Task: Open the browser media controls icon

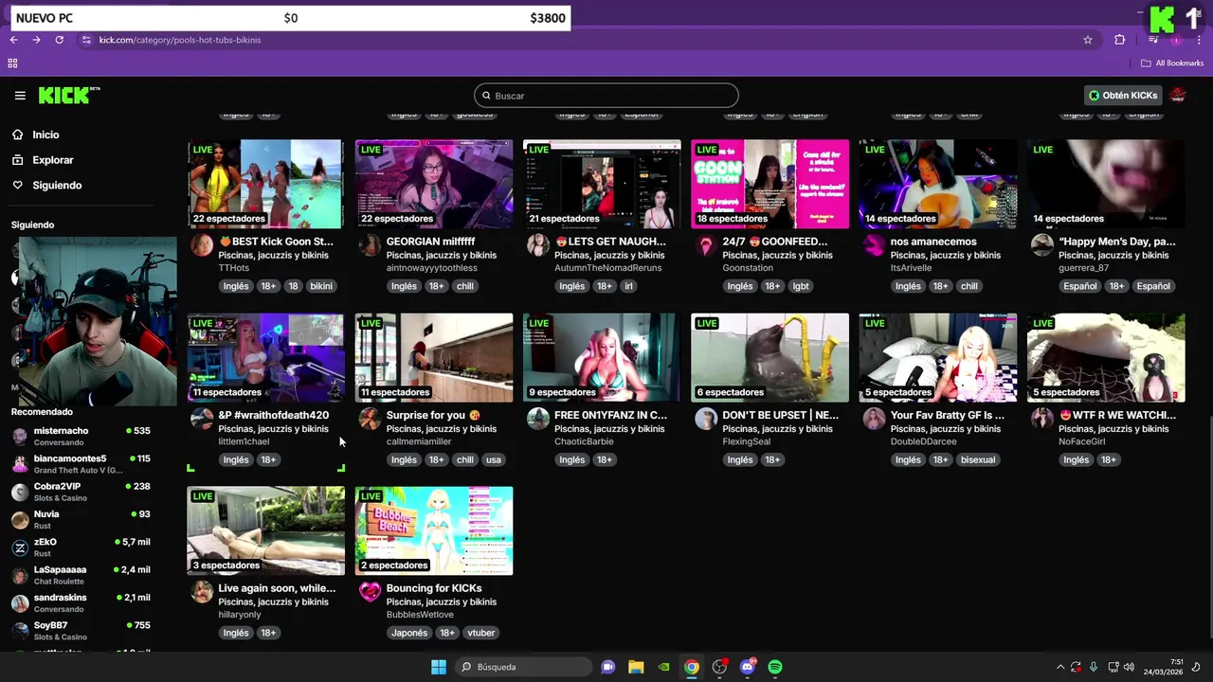Action: pyautogui.click(x=1152, y=40)
